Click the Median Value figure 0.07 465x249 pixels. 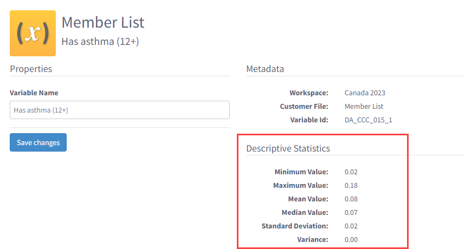[351, 213]
